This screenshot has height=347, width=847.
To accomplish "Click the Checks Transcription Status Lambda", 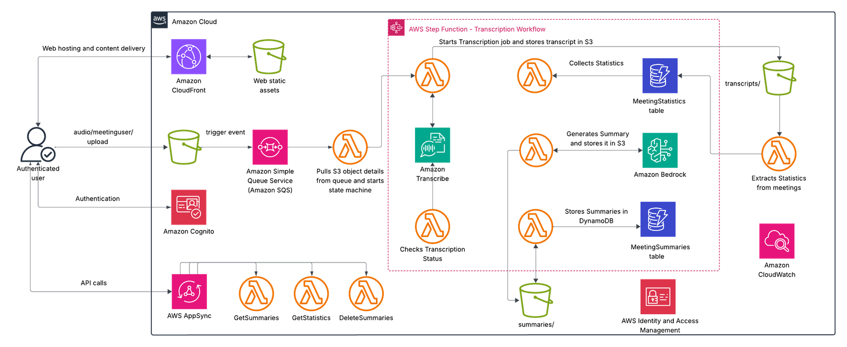I will 432,226.
